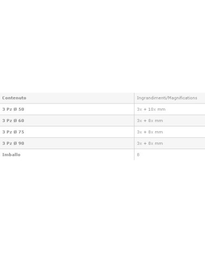Select the 3 Pz Ø 50 row label

coord(13,109)
